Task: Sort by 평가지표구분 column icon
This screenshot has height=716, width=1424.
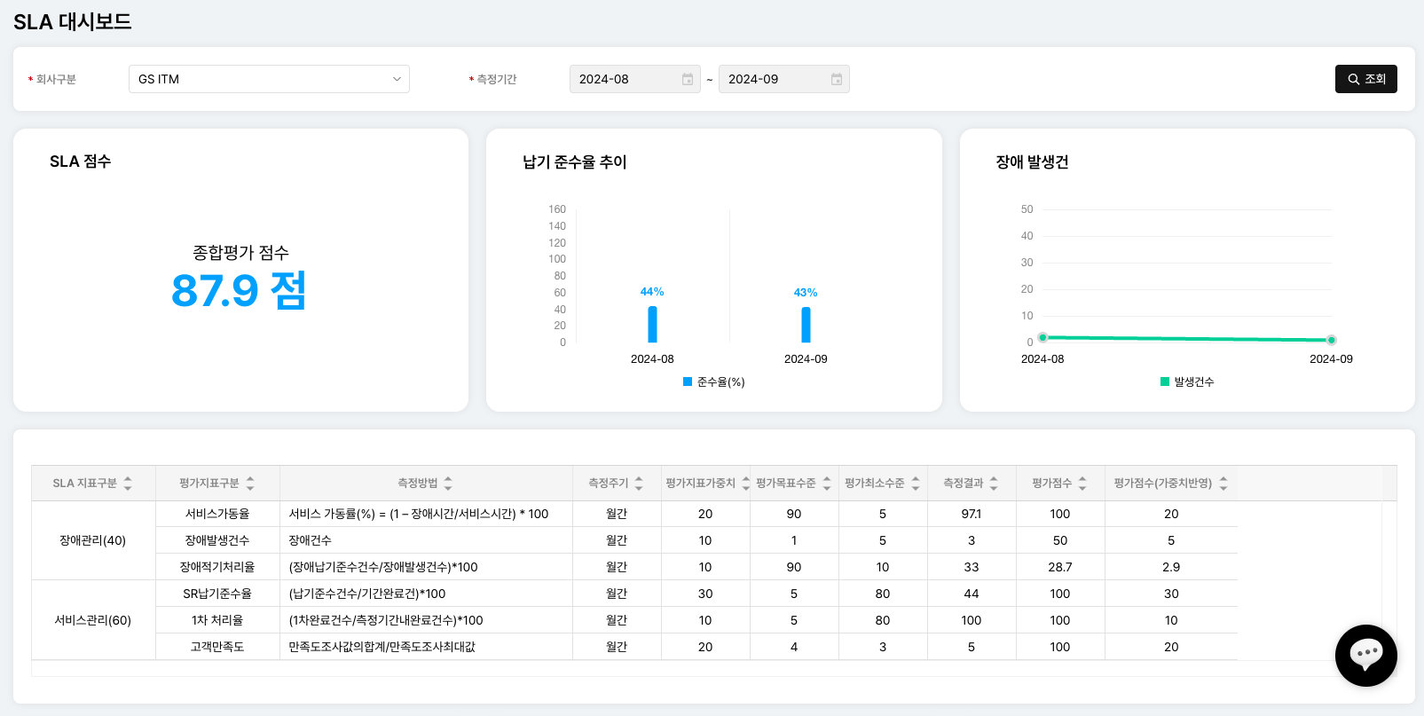Action: [x=250, y=484]
